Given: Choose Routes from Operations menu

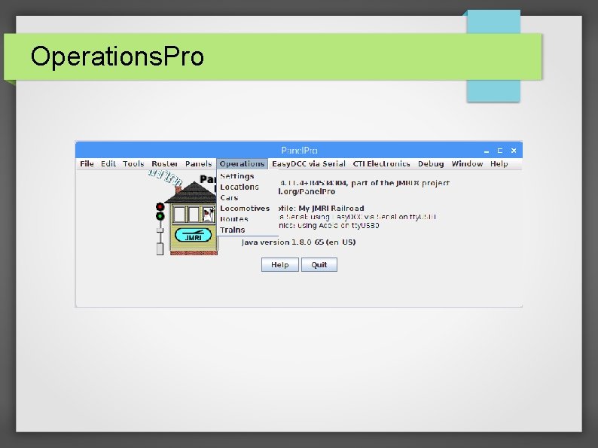Looking at the screenshot, I should [x=234, y=219].
